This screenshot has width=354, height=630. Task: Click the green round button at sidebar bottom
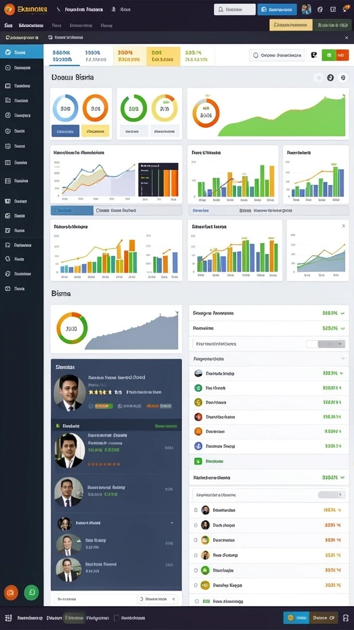[x=31, y=592]
